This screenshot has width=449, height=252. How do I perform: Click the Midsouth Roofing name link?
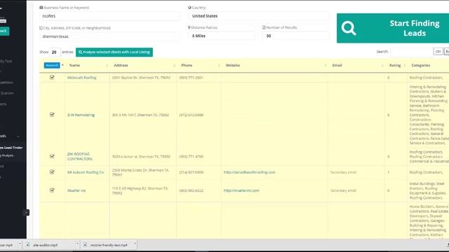coord(81,78)
